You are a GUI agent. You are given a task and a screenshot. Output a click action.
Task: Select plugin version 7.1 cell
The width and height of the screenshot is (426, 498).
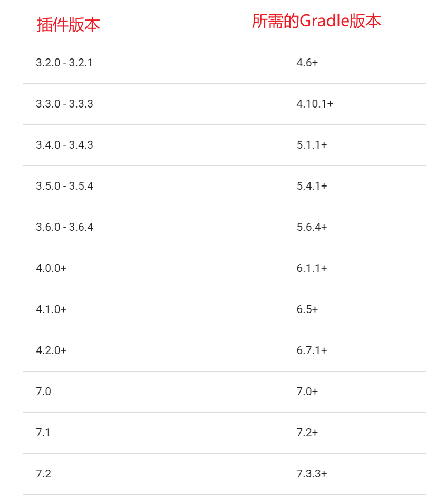pyautogui.click(x=43, y=433)
